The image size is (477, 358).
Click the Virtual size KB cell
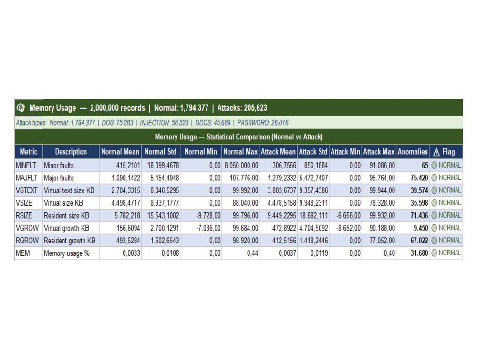[71, 203]
